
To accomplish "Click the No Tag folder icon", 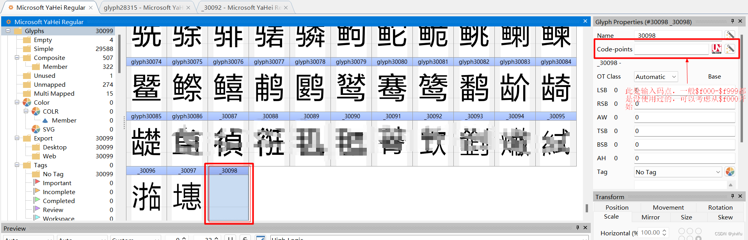I will coord(36,174).
